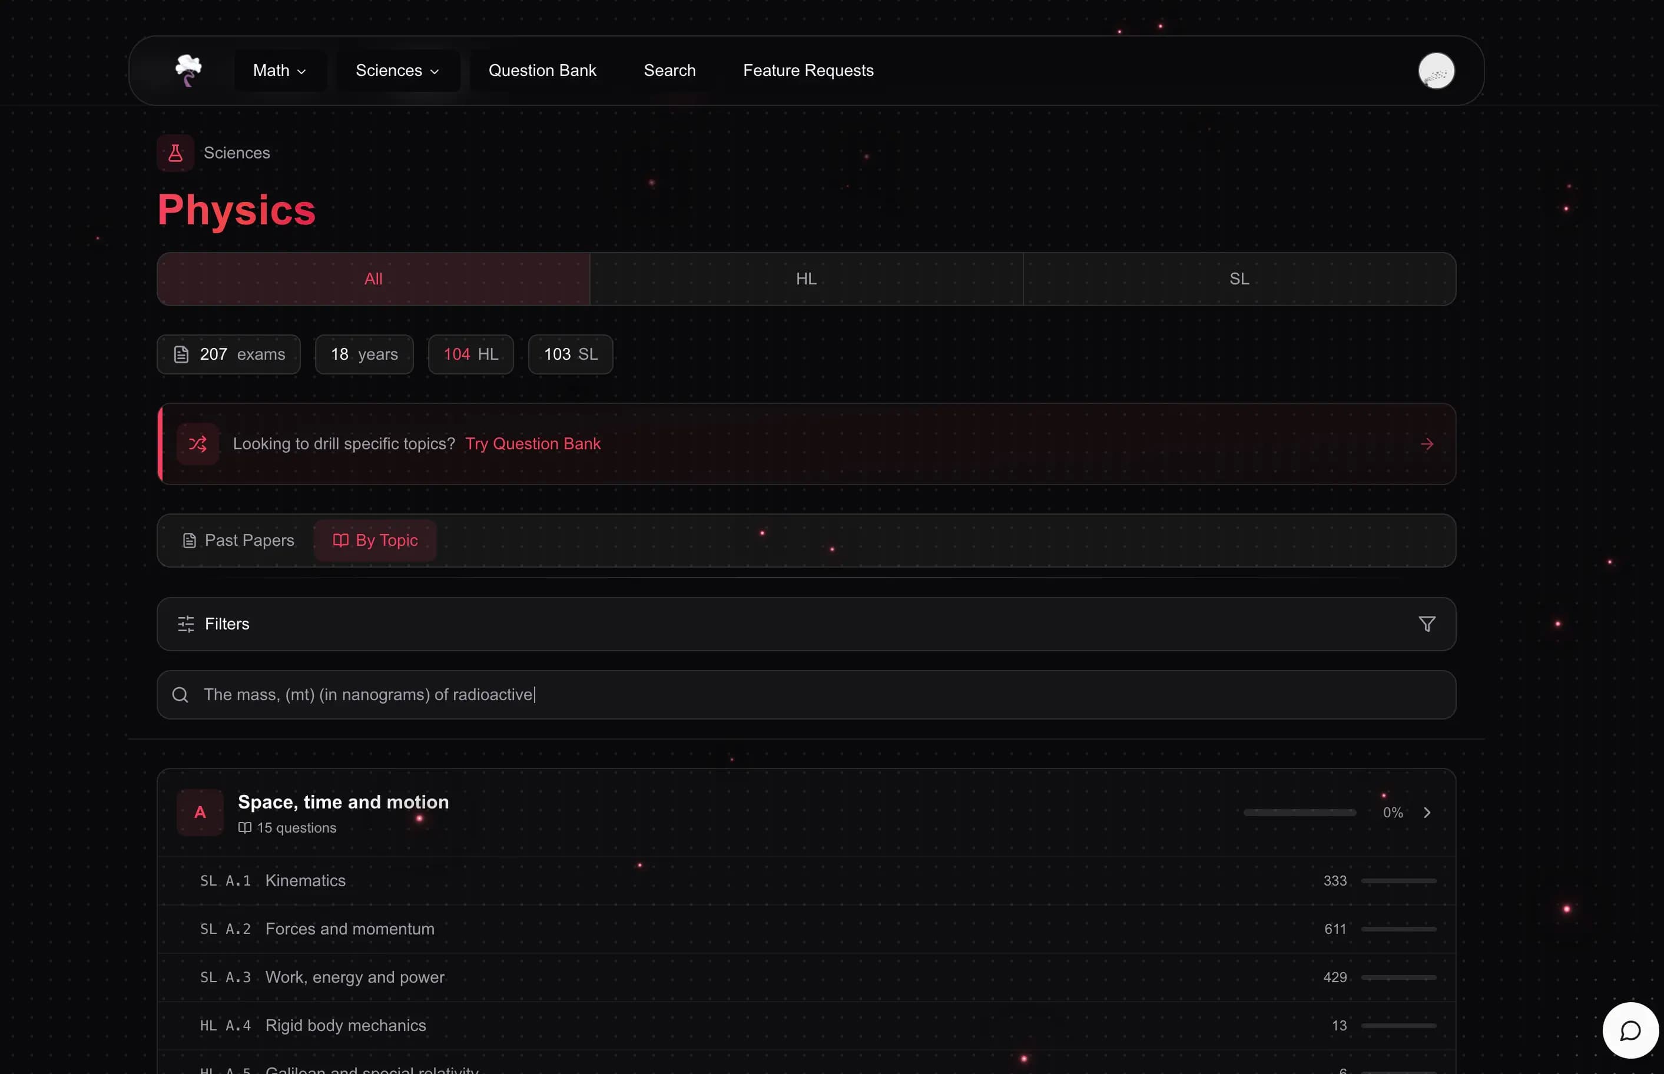Image resolution: width=1664 pixels, height=1074 pixels.
Task: Open the filter funnel icon on the Filters bar
Action: [1427, 624]
